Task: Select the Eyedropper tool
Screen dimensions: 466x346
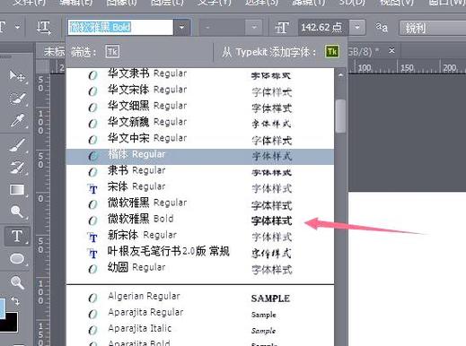Action: click(16, 121)
